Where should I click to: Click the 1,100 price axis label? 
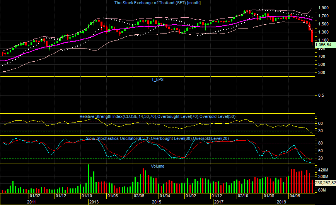click(x=323, y=40)
